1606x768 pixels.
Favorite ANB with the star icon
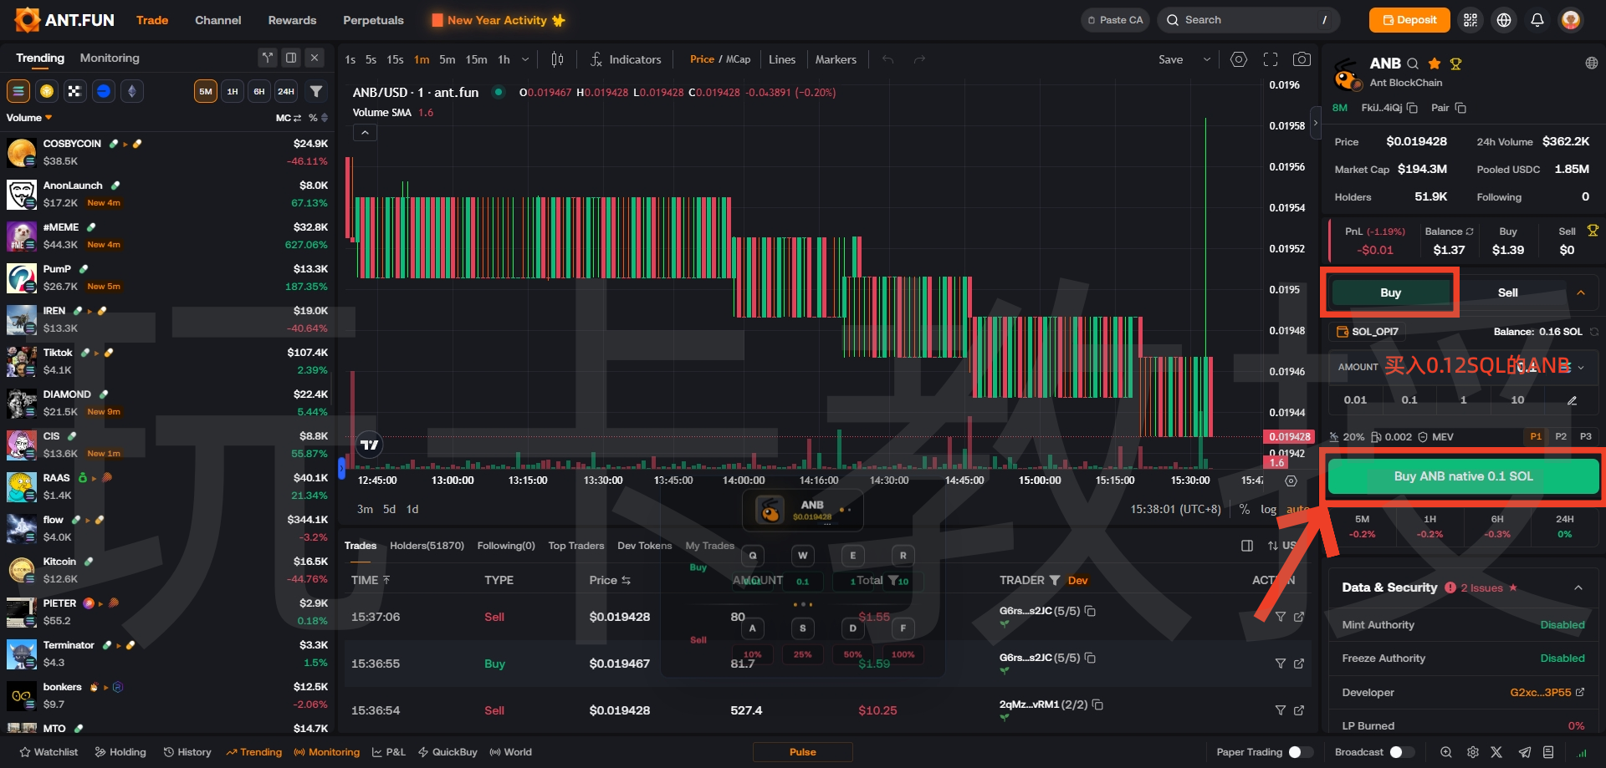[x=1435, y=64]
